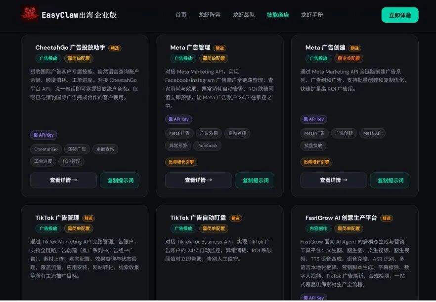436x302 pixels.
Task: Click 复制提示词 on Meta 广告创建 card
Action: pyautogui.click(x=390, y=180)
